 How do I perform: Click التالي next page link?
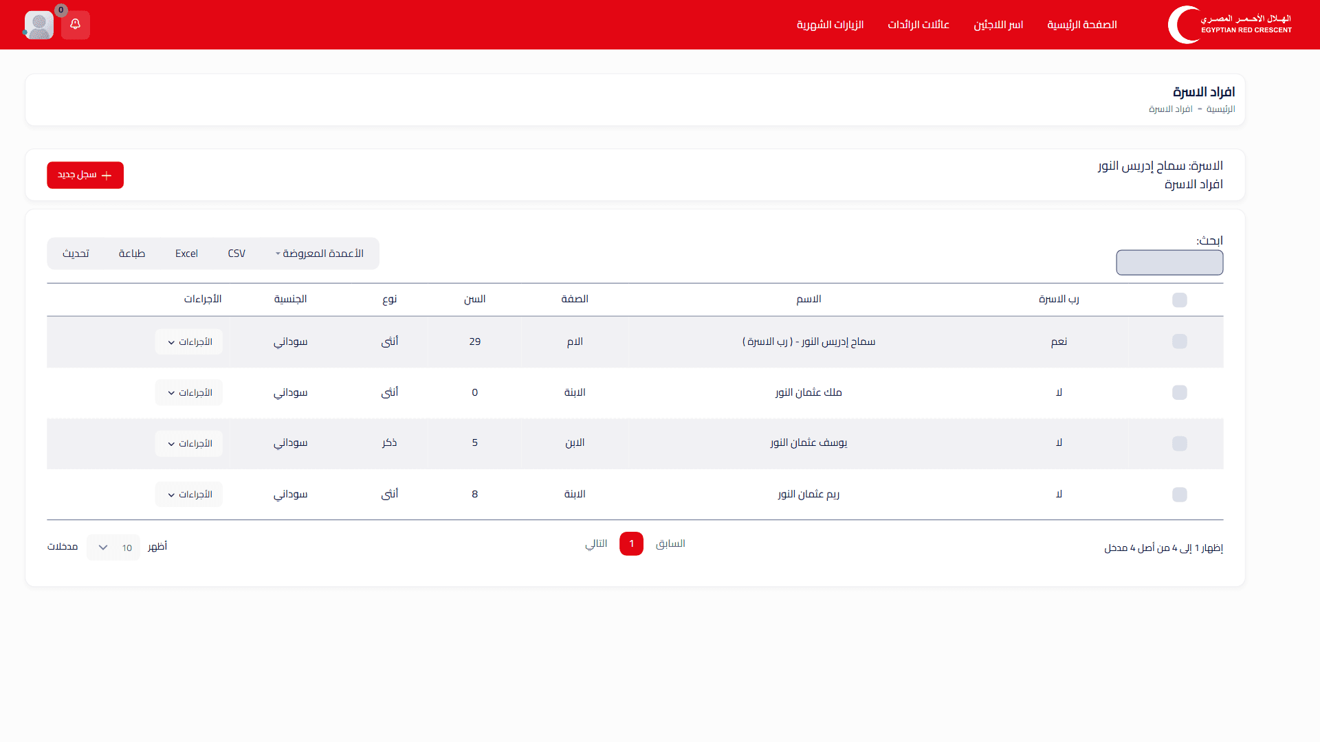(596, 543)
